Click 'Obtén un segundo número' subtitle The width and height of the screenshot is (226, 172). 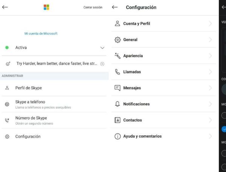[34, 123]
